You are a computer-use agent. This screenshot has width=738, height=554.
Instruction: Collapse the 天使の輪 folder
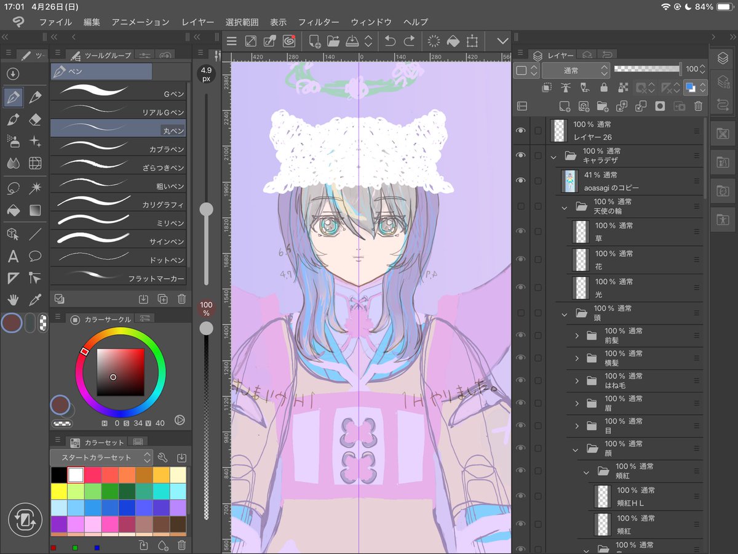pyautogui.click(x=564, y=208)
